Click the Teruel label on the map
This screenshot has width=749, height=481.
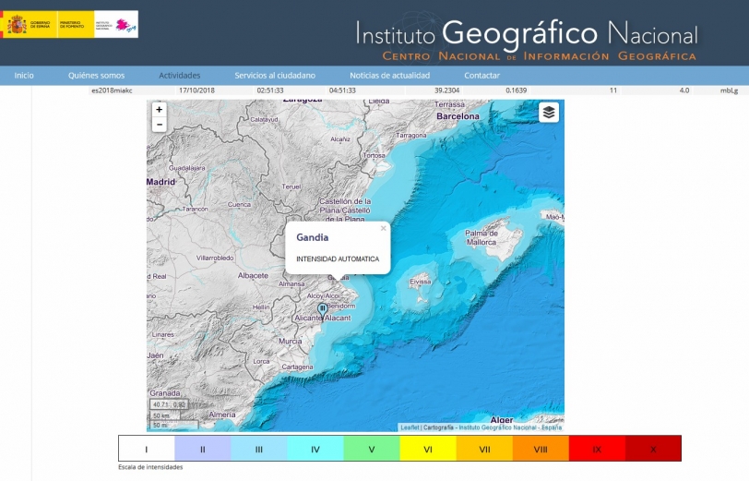pyautogui.click(x=291, y=186)
